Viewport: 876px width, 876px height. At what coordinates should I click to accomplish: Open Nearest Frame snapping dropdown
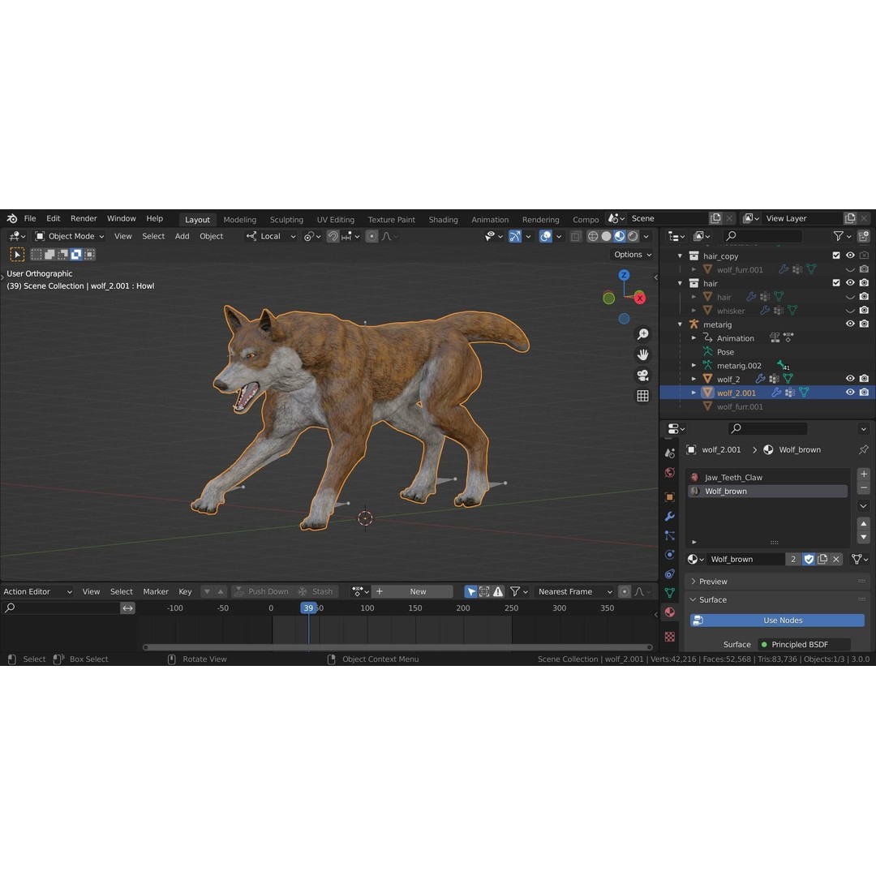573,591
